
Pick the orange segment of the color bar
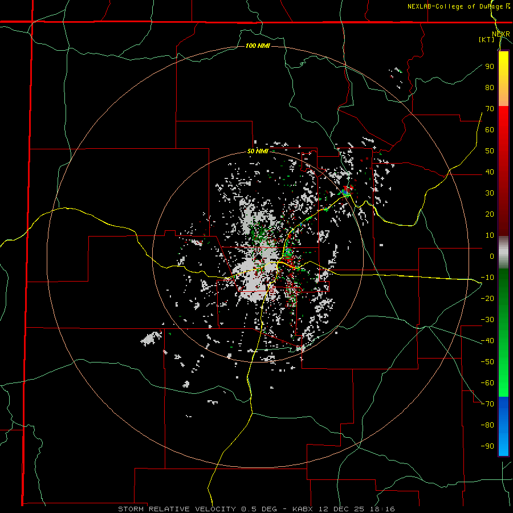(503, 95)
